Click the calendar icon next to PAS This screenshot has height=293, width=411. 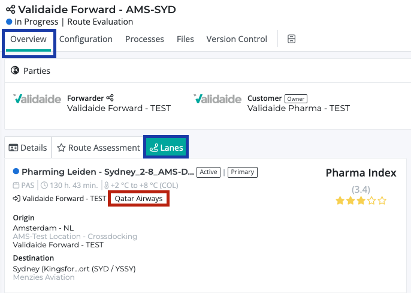[16, 186]
